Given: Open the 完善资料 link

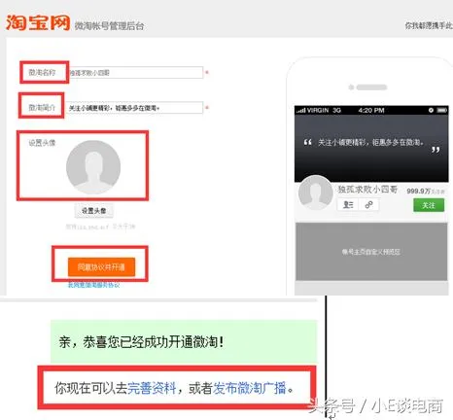Looking at the screenshot, I should [x=152, y=388].
